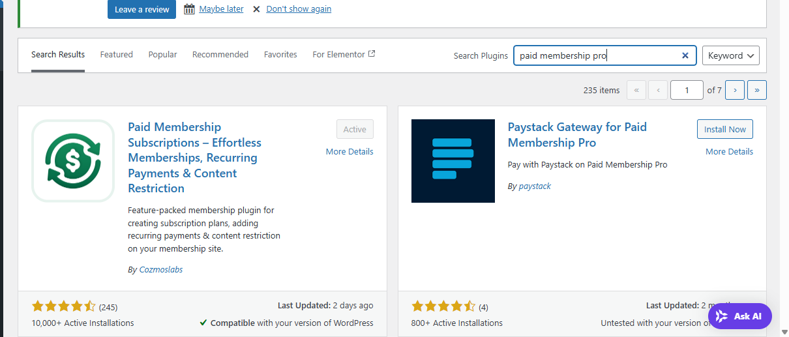Open More Details for Paid Membership Subscriptions

(x=350, y=151)
